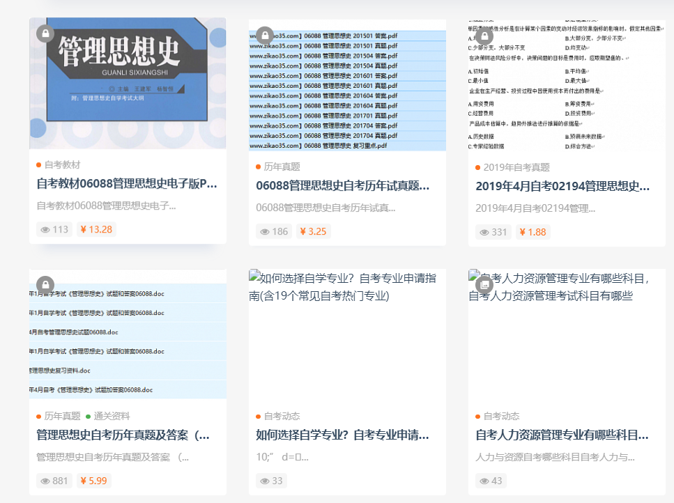Open the 06088.doc file list thumbnail

click(x=128, y=334)
